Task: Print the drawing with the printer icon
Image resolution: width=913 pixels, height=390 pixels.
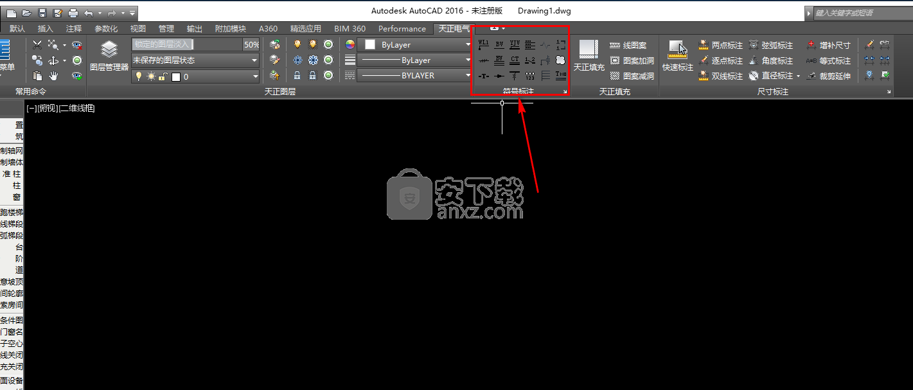Action: coord(73,13)
